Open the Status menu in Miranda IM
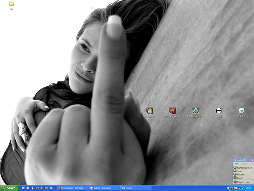The width and height of the screenshot is (254, 191). click(x=244, y=164)
